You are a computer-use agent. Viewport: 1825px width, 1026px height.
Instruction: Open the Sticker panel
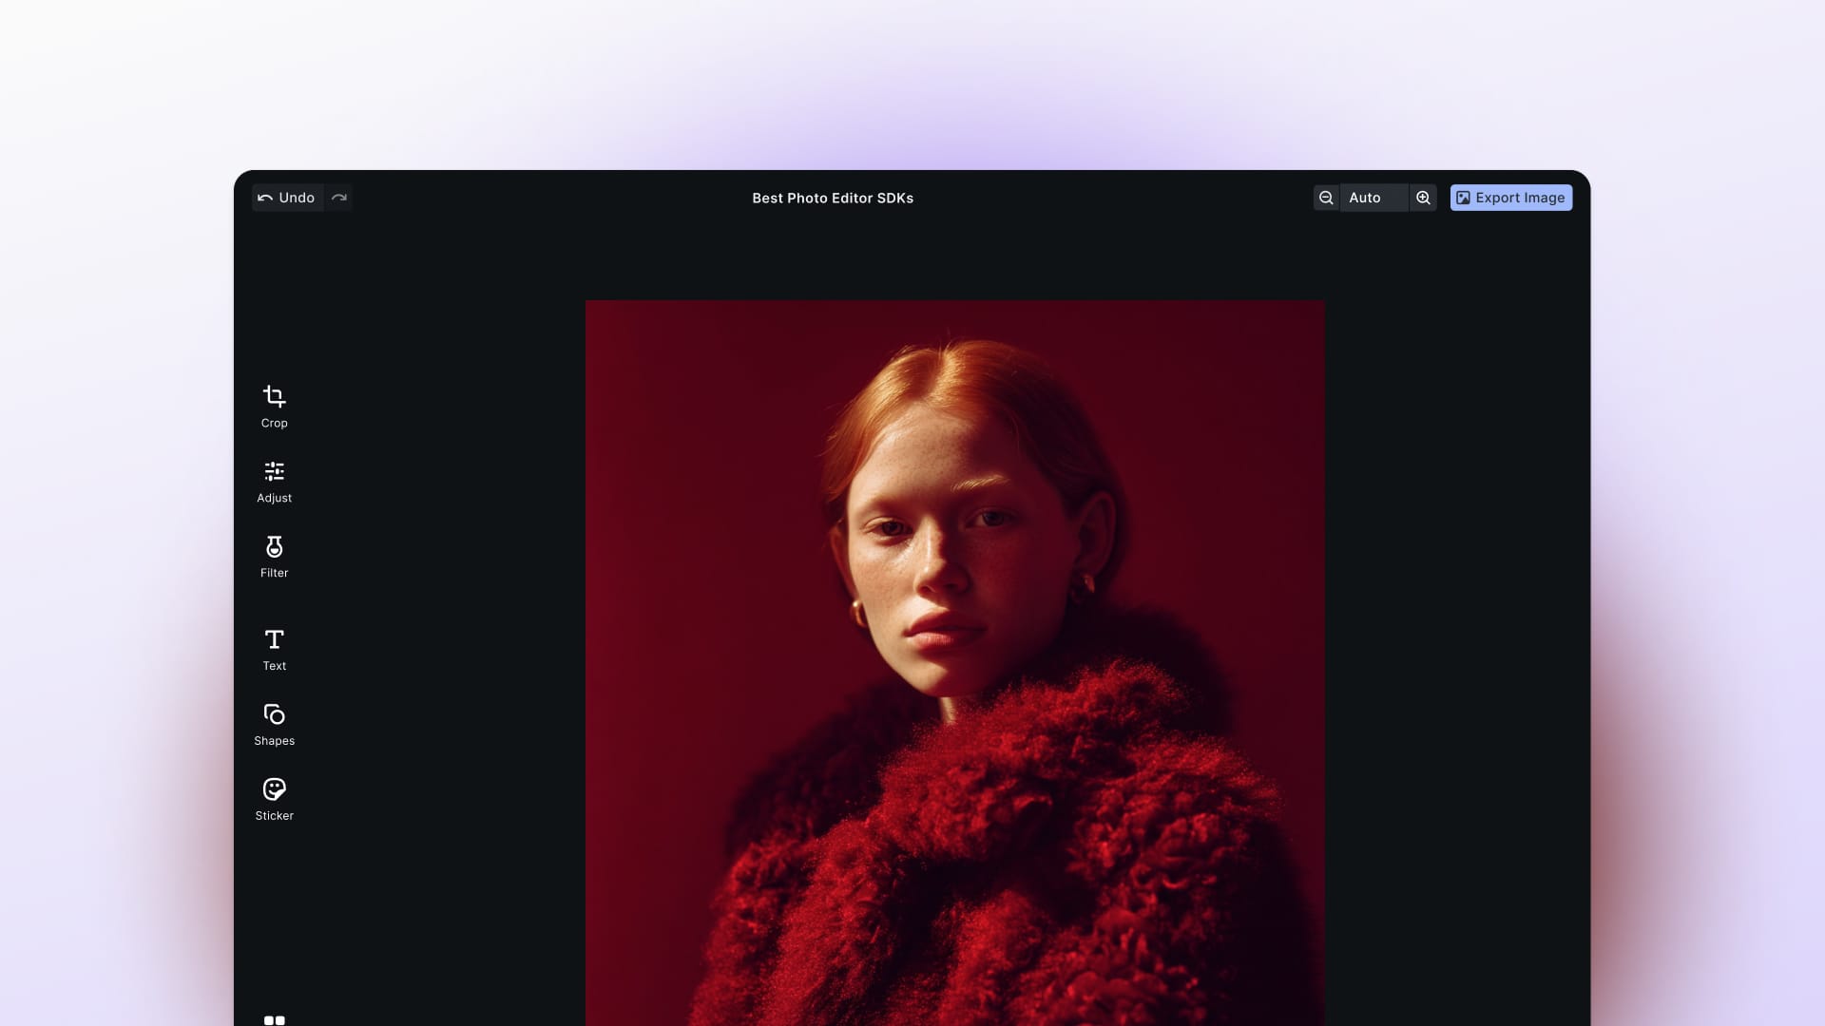pyautogui.click(x=274, y=799)
